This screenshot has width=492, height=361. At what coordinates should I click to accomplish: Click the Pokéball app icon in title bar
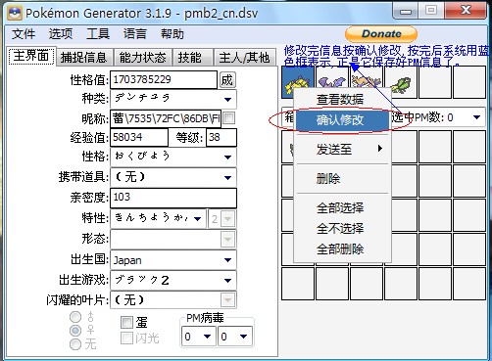tap(15, 13)
